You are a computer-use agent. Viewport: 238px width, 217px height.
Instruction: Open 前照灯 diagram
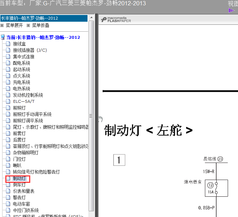tap(19, 108)
